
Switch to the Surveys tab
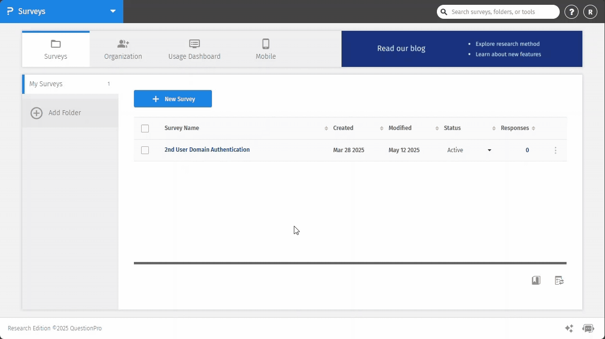tap(56, 49)
